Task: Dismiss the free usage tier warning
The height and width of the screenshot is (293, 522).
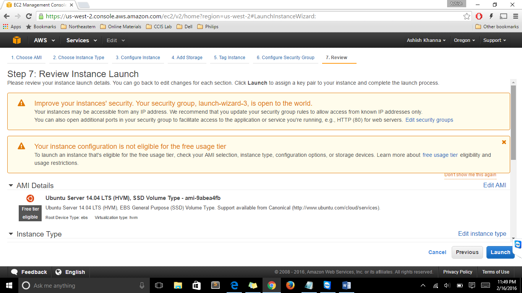Action: click(x=504, y=142)
